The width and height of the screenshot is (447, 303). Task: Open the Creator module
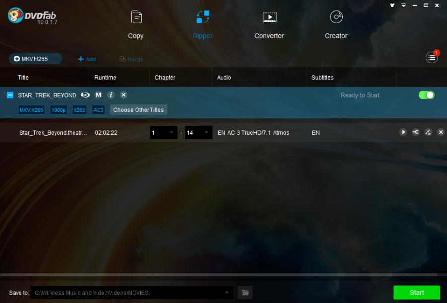[x=336, y=25]
